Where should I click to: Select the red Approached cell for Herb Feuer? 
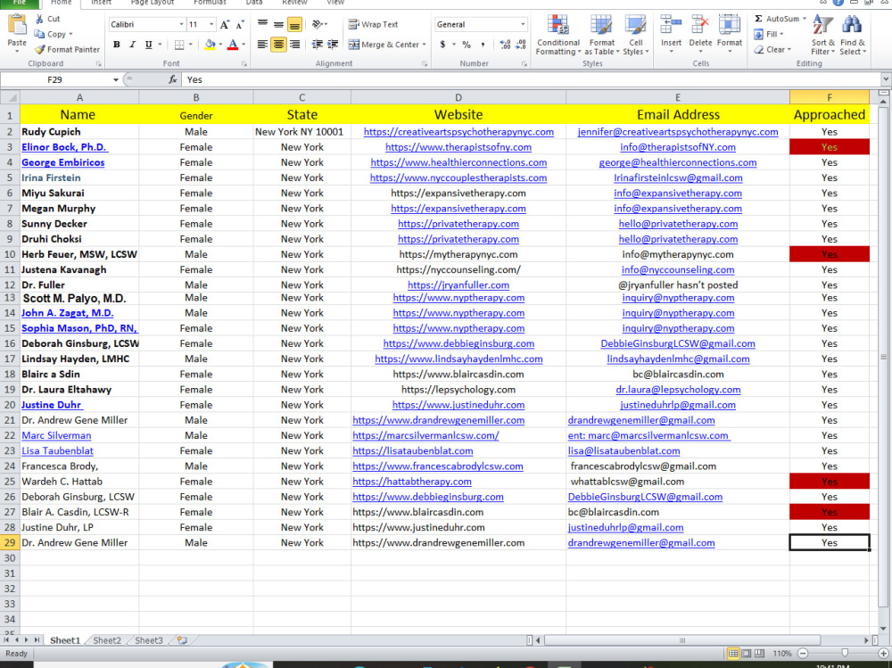(830, 254)
